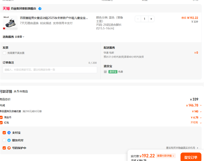Click the number protection shield icon
The width and height of the screenshot is (204, 161).
[9, 148]
